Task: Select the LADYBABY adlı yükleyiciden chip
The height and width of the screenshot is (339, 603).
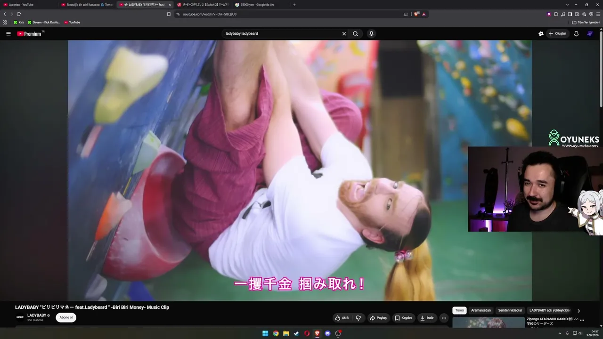Action: pos(550,310)
